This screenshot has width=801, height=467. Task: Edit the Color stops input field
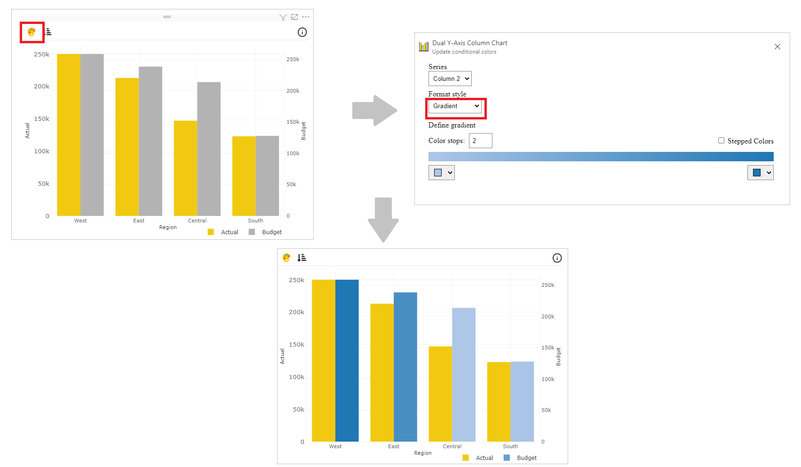pyautogui.click(x=481, y=141)
